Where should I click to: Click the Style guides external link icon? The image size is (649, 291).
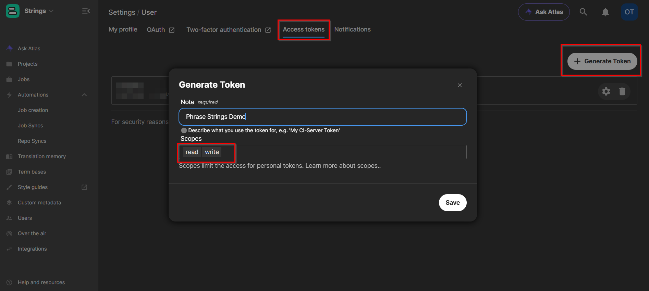pyautogui.click(x=84, y=187)
